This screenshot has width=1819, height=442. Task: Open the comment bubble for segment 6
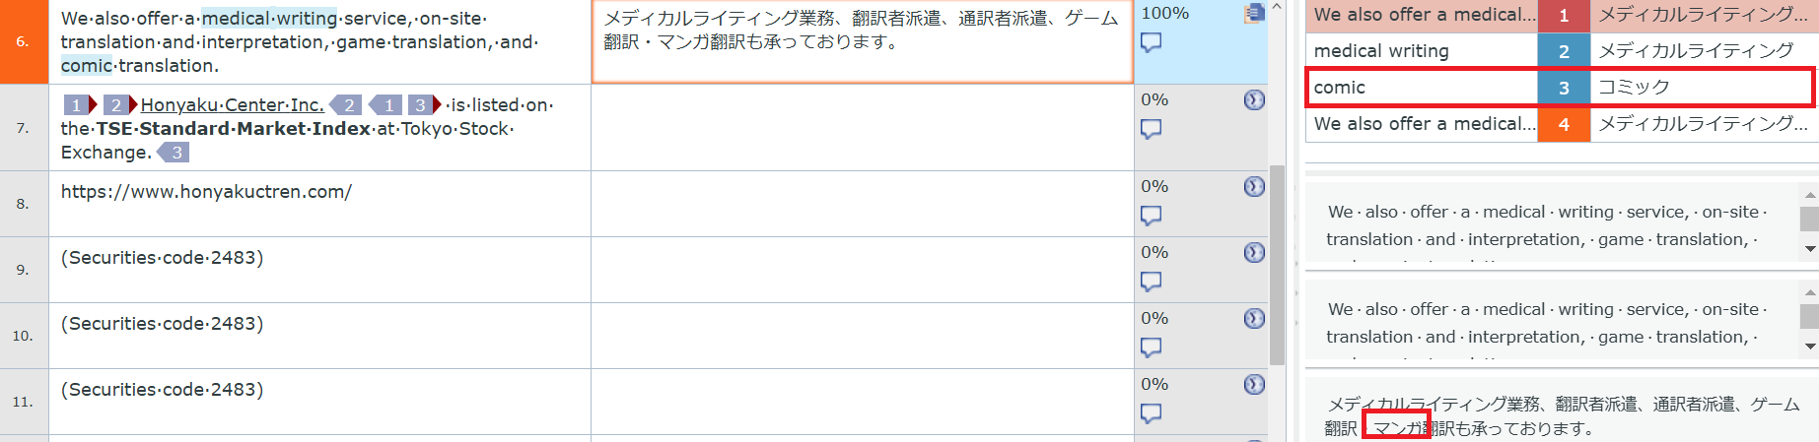1151,42
